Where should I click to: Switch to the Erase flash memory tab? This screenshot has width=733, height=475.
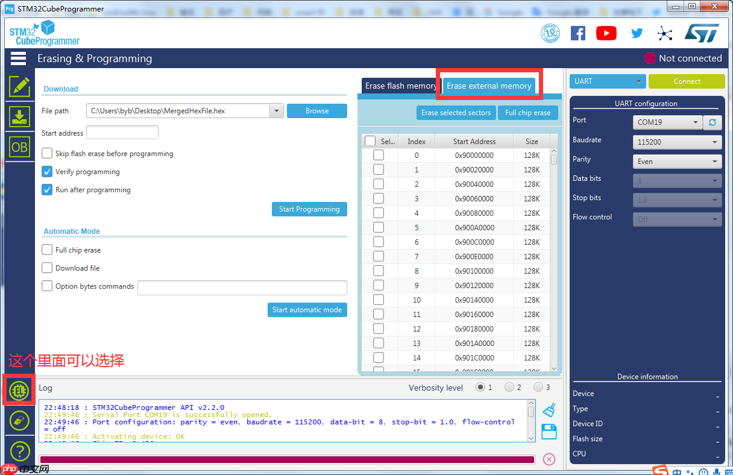pos(401,86)
